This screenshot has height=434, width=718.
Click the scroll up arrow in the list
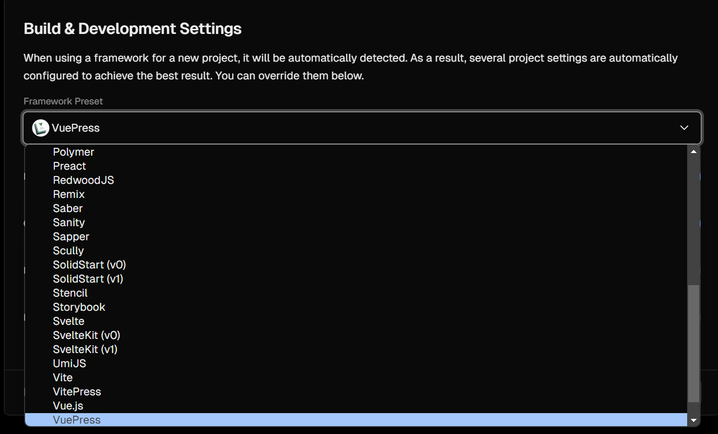click(x=693, y=151)
